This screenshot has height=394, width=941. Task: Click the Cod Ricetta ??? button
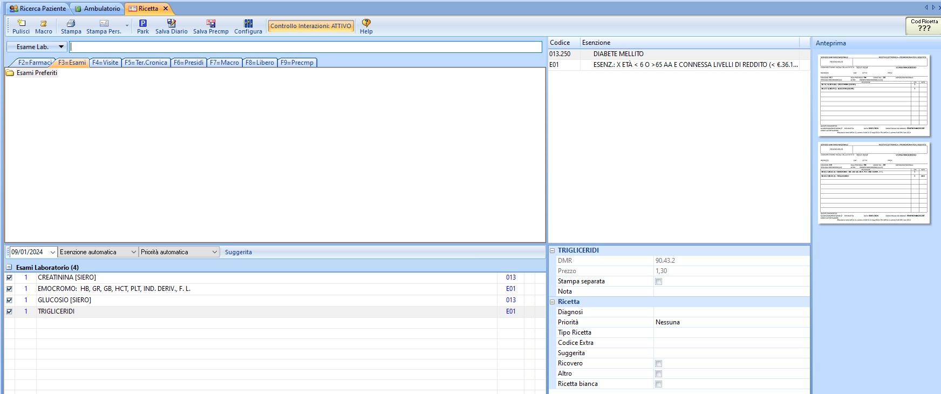click(x=924, y=25)
